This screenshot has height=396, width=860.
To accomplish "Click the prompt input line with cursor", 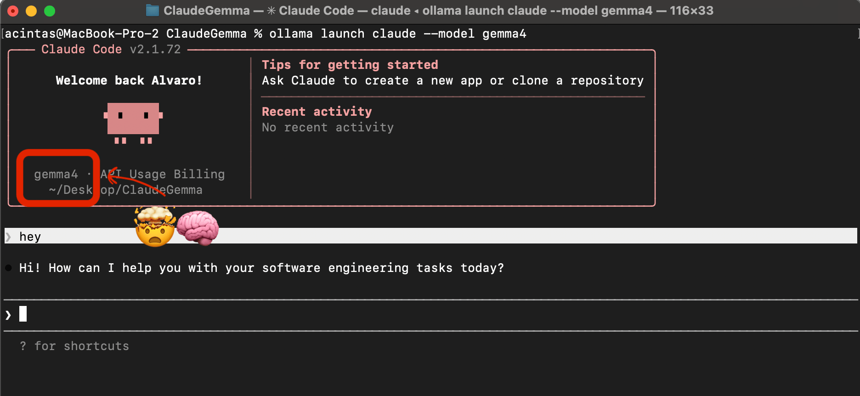I will click(430, 315).
